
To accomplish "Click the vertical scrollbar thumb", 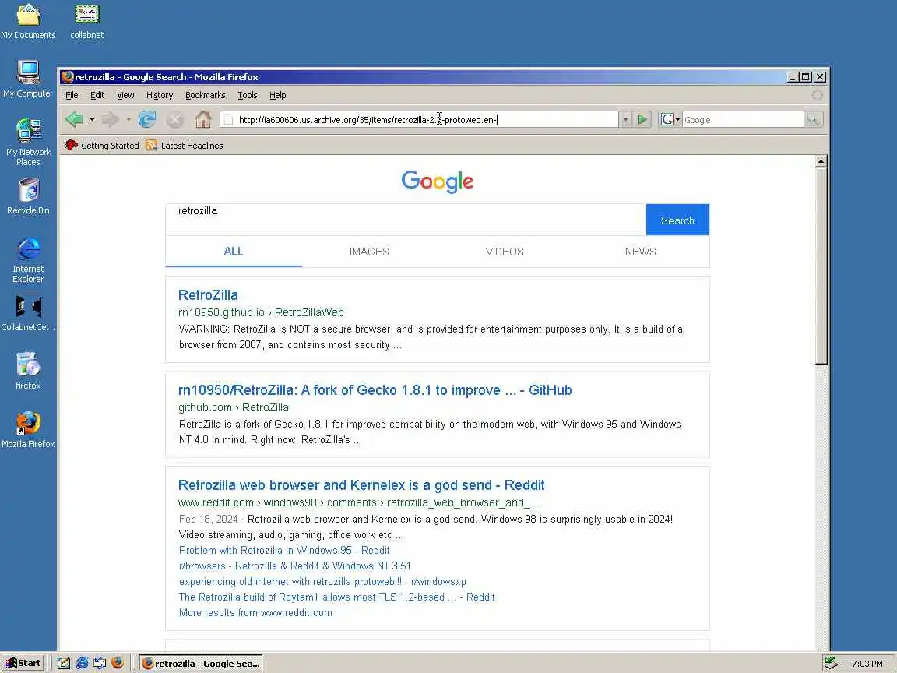I will coord(821,266).
